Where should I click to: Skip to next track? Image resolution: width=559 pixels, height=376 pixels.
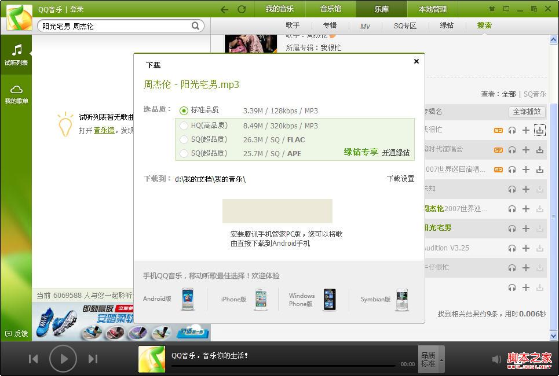pos(93,359)
